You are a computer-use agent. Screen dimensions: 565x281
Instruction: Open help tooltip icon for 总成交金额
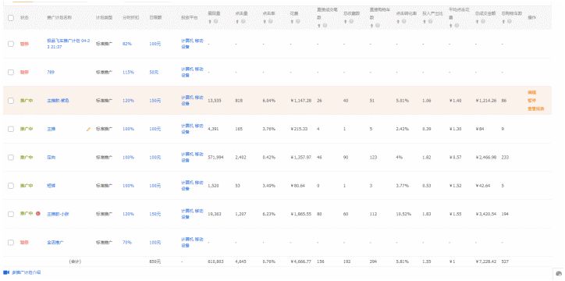pyautogui.click(x=482, y=22)
